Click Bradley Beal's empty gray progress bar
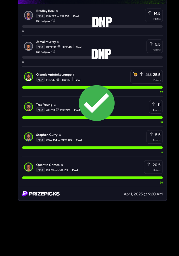This screenshot has height=256, width=179. pyautogui.click(x=92, y=26)
